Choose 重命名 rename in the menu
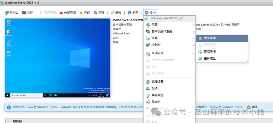 (x=156, y=102)
